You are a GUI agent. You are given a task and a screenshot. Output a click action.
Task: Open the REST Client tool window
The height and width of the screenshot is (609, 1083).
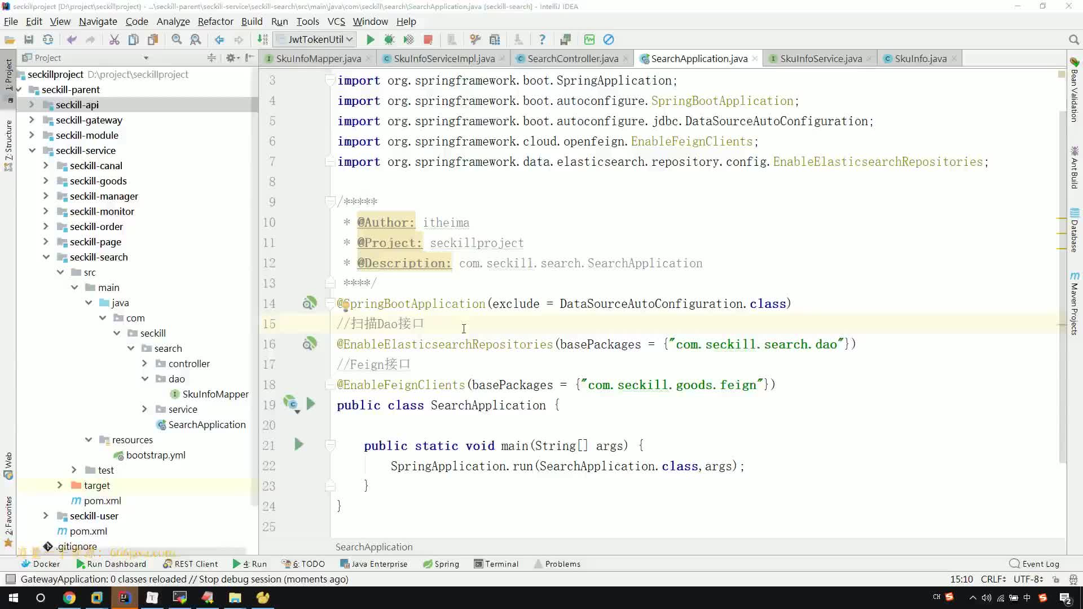[191, 564]
